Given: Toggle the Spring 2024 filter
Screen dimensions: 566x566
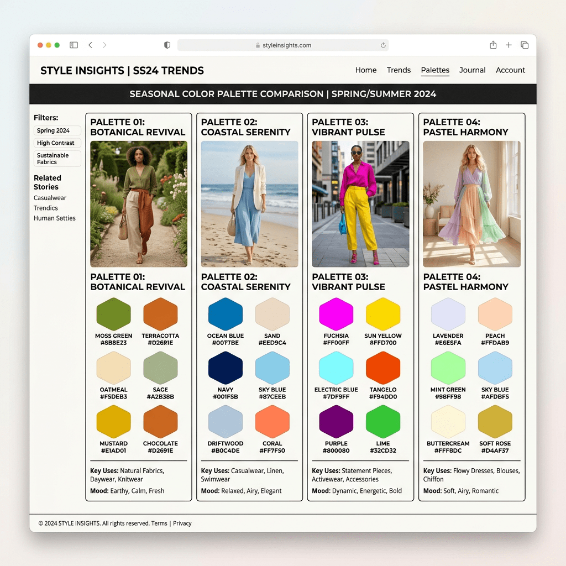Looking at the screenshot, I should click(57, 130).
